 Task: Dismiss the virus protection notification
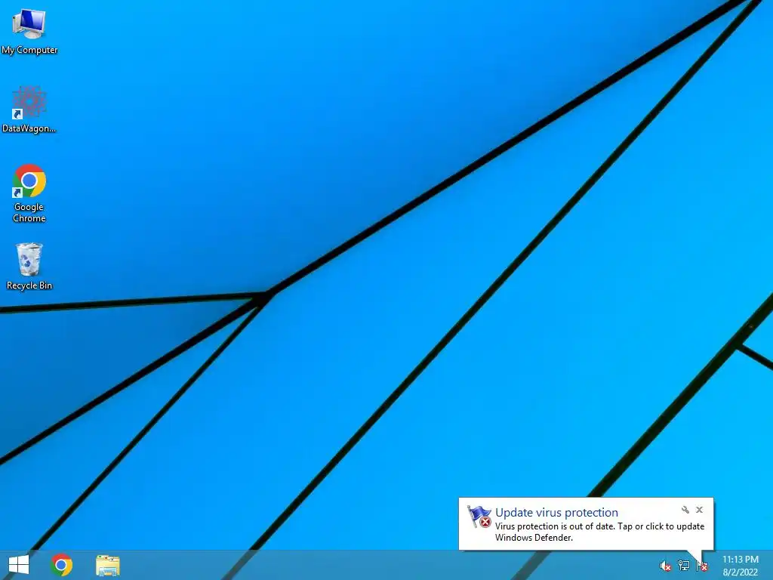click(x=699, y=510)
